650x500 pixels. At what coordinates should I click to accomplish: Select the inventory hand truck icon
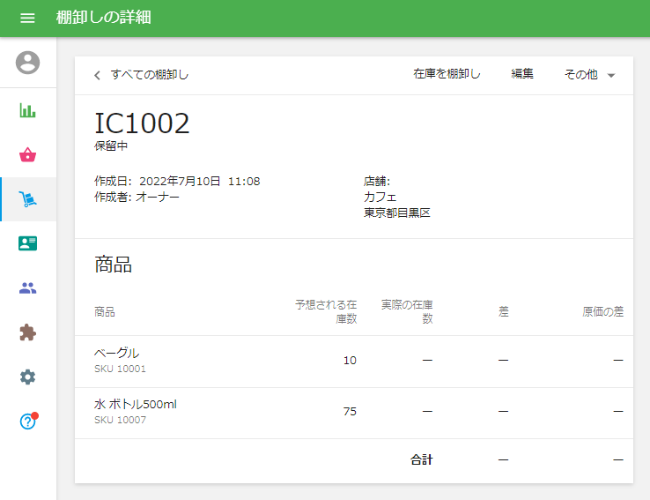[x=28, y=199]
